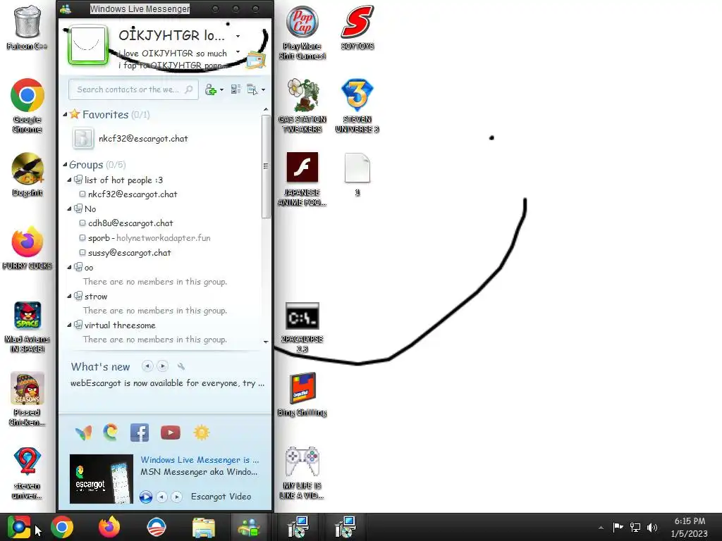The height and width of the screenshot is (541, 722).
Task: Go to next Escargot video item
Action: click(176, 497)
